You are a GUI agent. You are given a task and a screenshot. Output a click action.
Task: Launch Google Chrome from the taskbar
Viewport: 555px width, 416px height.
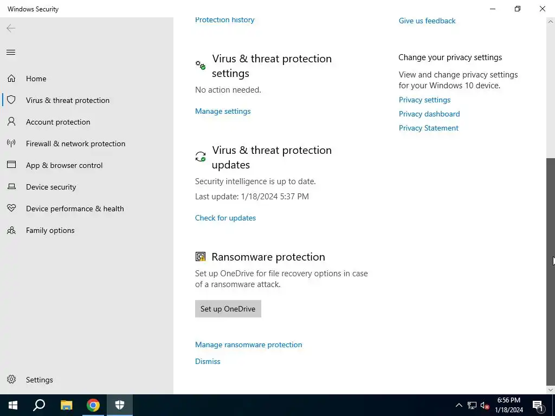click(x=93, y=405)
